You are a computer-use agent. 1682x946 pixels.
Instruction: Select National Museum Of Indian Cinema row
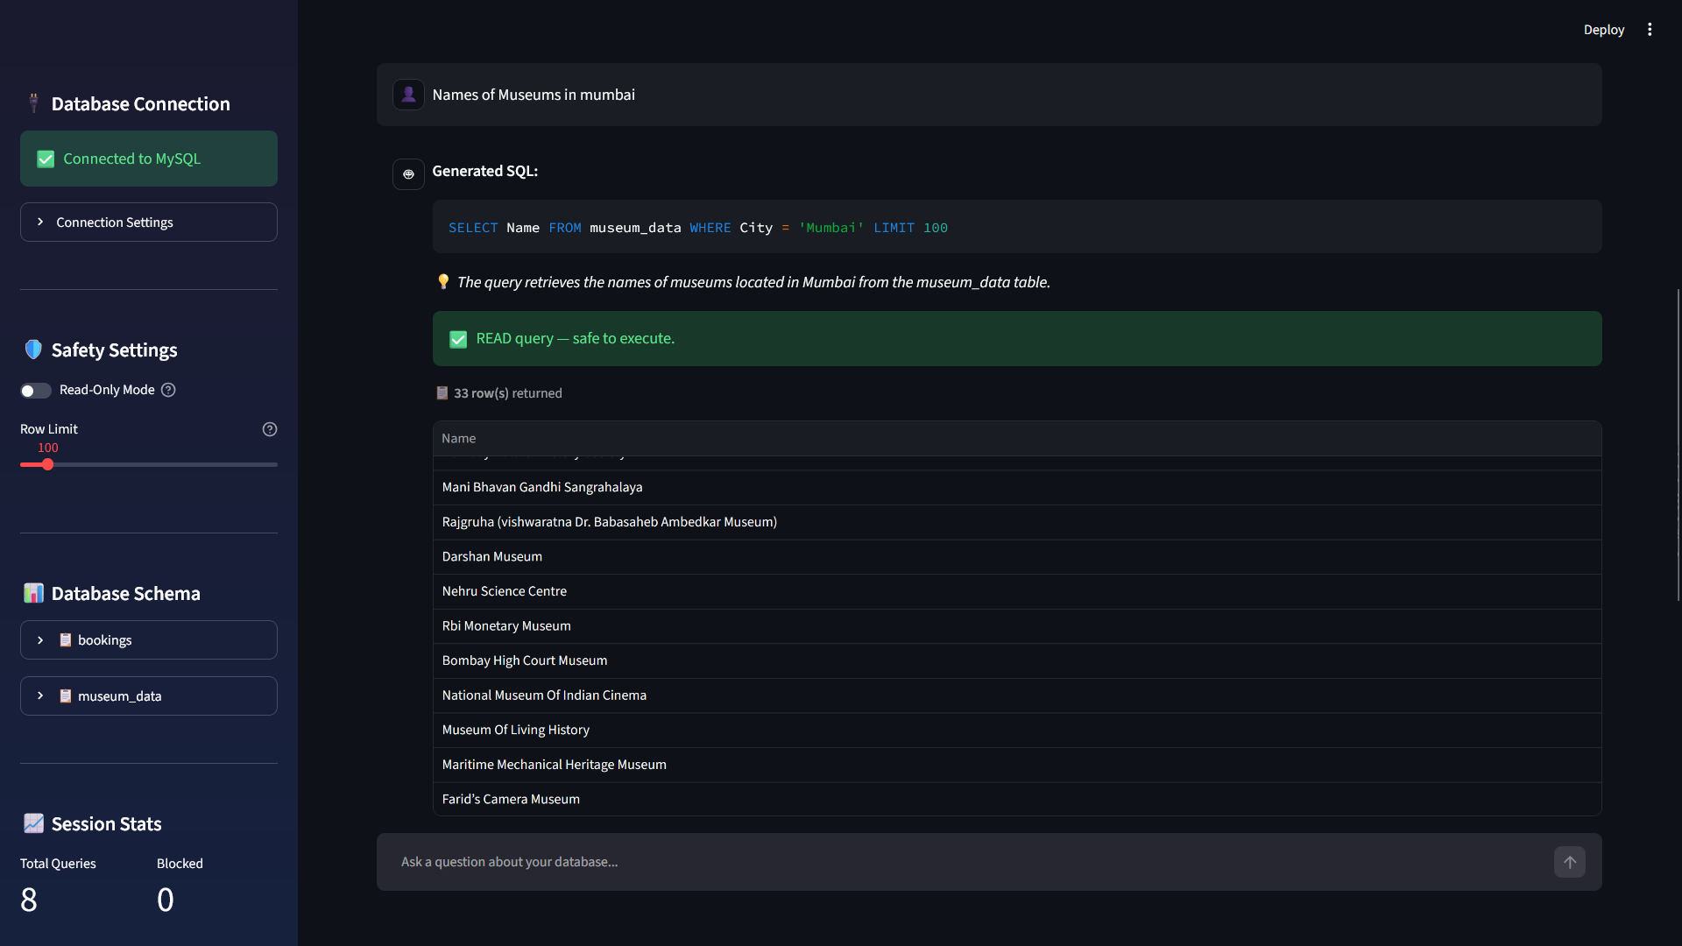[1016, 695]
